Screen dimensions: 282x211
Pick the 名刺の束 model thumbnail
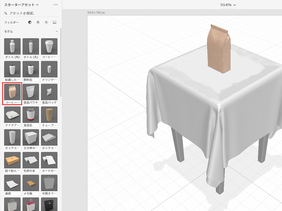pos(31,160)
